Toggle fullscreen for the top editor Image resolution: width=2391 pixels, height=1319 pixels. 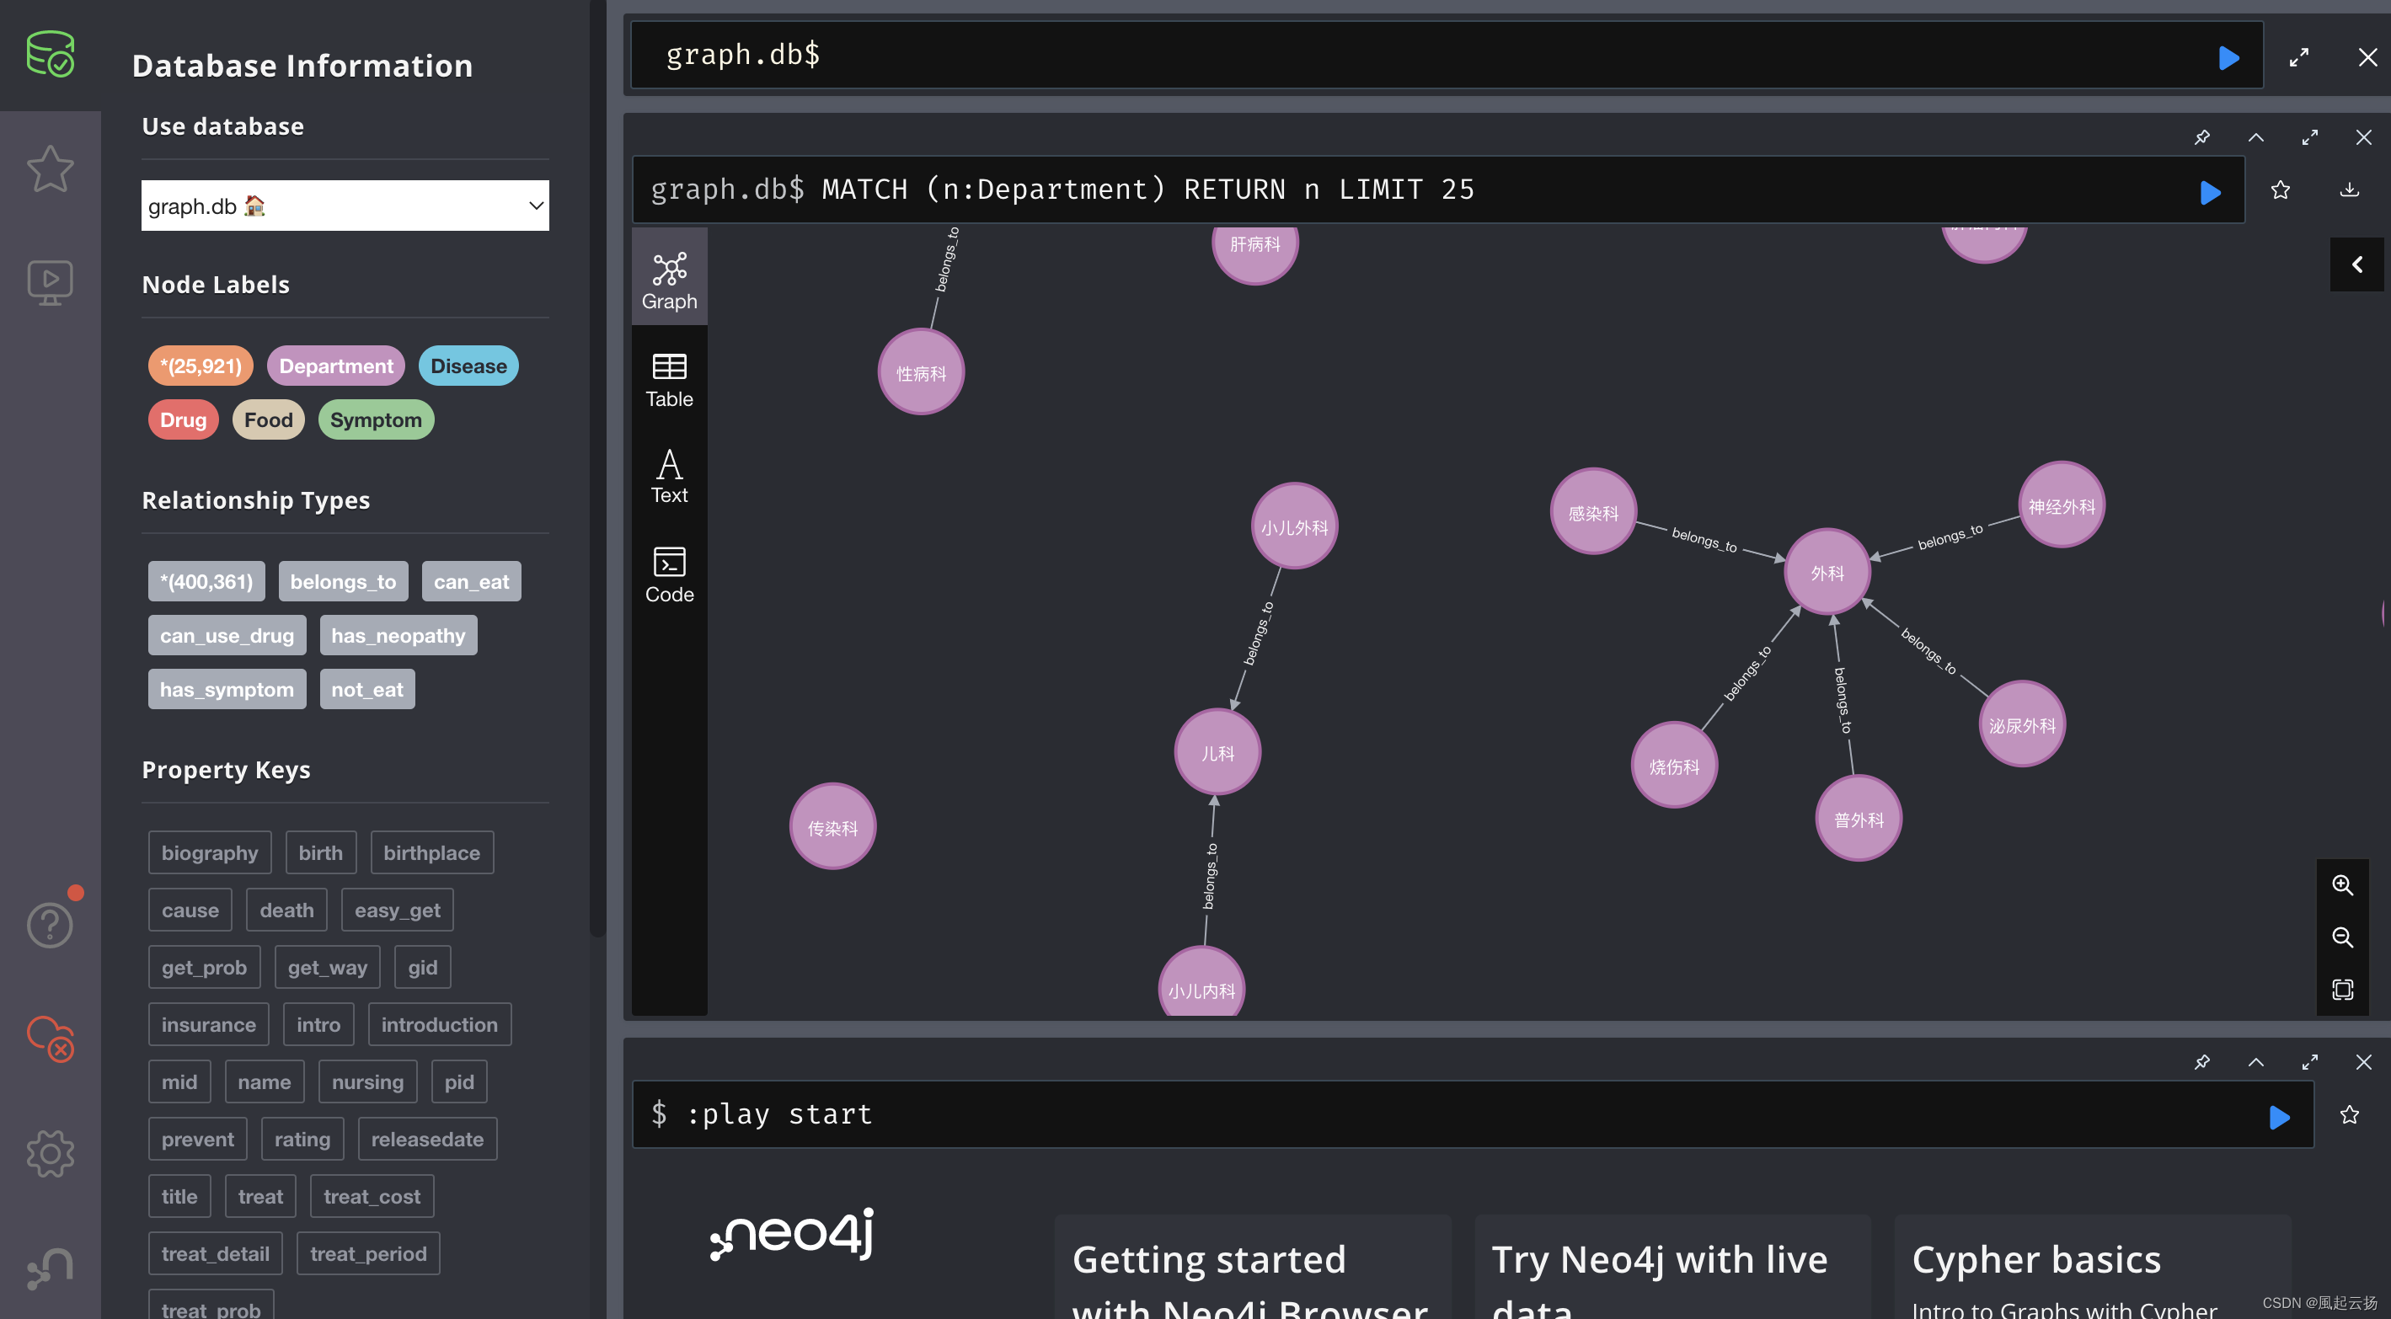[2298, 57]
